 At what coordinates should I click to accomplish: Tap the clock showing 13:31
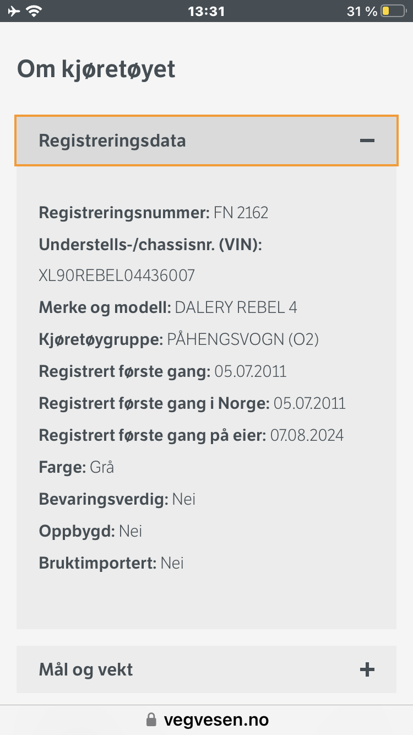tap(206, 10)
